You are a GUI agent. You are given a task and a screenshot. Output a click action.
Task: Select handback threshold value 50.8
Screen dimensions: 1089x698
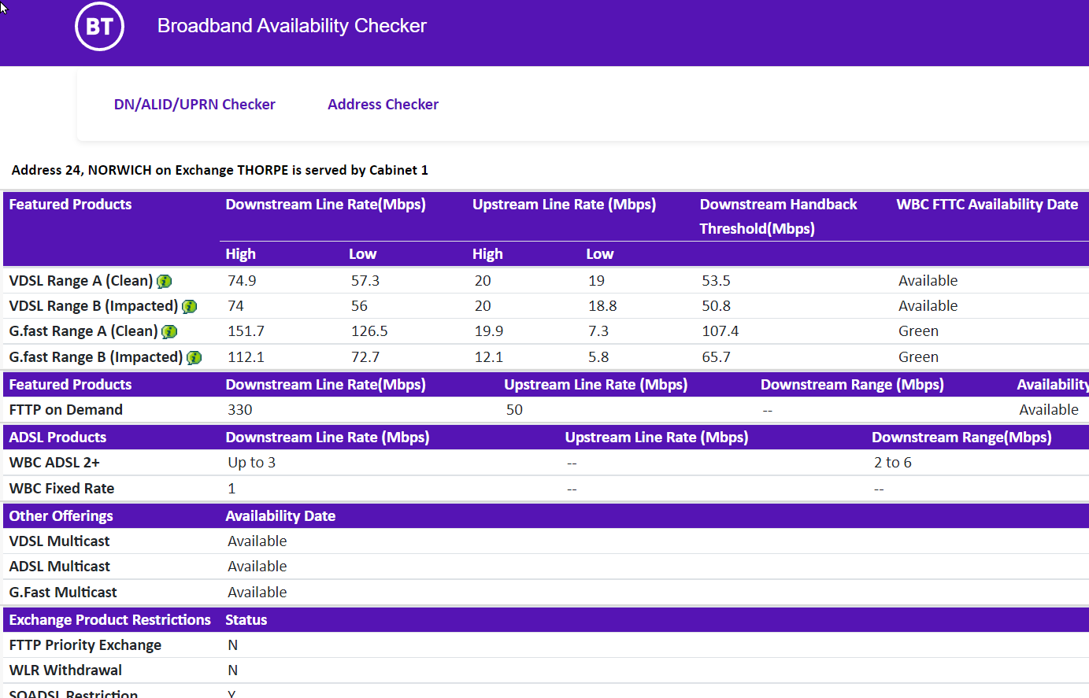click(717, 306)
